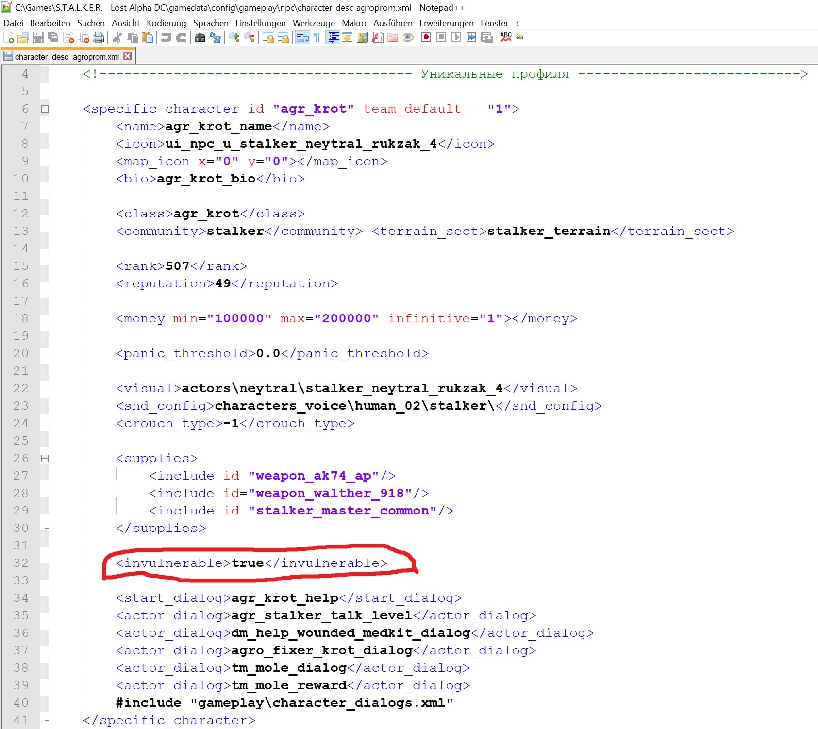Open the Bearbeiten menu
This screenshot has width=818, height=729.
pyautogui.click(x=50, y=23)
